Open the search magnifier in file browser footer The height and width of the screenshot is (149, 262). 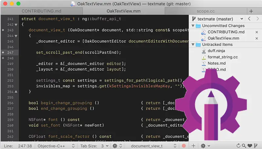click(244, 146)
